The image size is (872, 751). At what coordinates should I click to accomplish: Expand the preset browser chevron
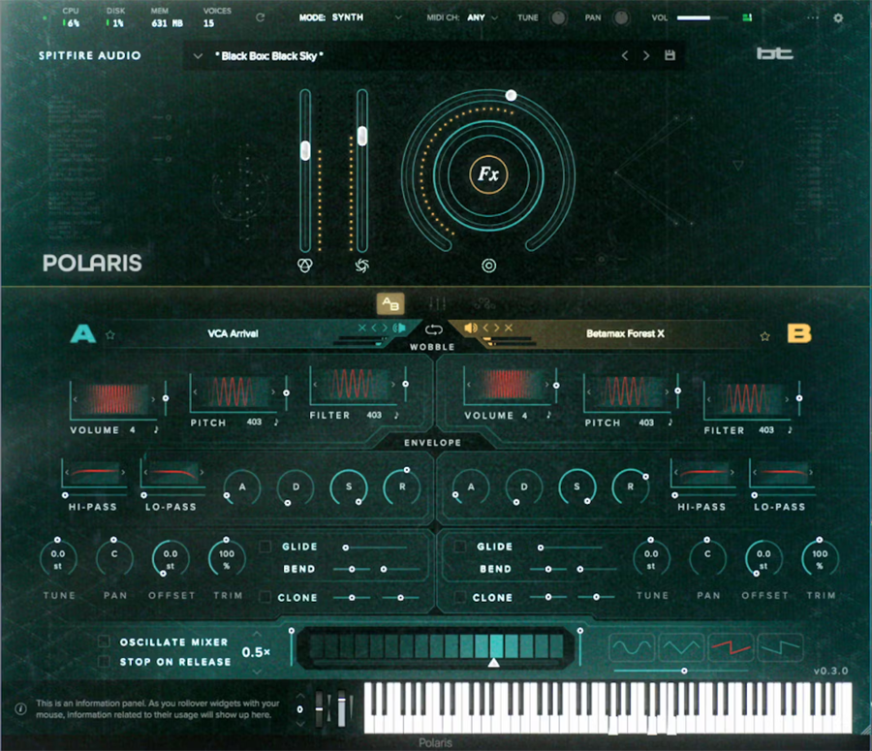click(x=198, y=55)
